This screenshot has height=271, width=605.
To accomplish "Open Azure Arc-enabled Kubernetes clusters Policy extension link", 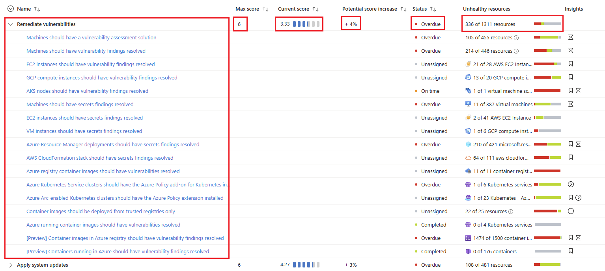I will [125, 198].
